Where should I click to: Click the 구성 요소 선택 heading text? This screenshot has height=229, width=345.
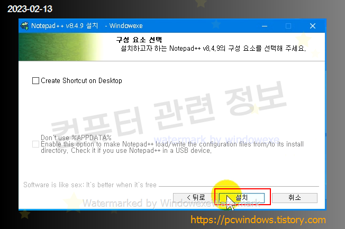point(139,40)
